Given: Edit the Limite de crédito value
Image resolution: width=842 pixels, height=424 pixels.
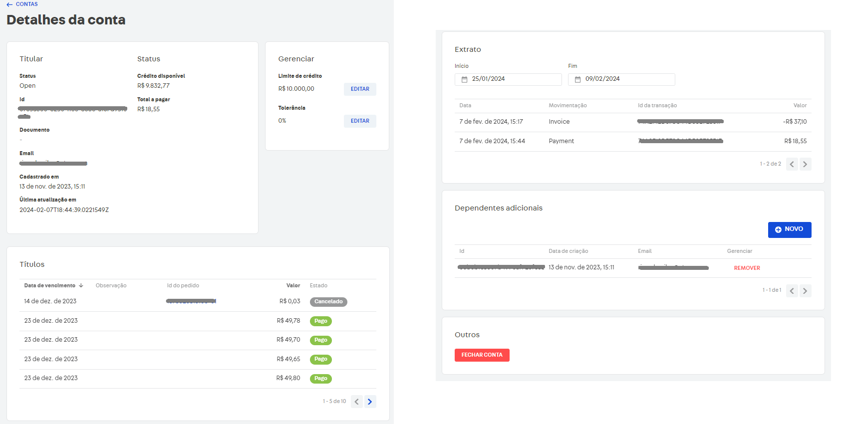Looking at the screenshot, I should pos(360,89).
